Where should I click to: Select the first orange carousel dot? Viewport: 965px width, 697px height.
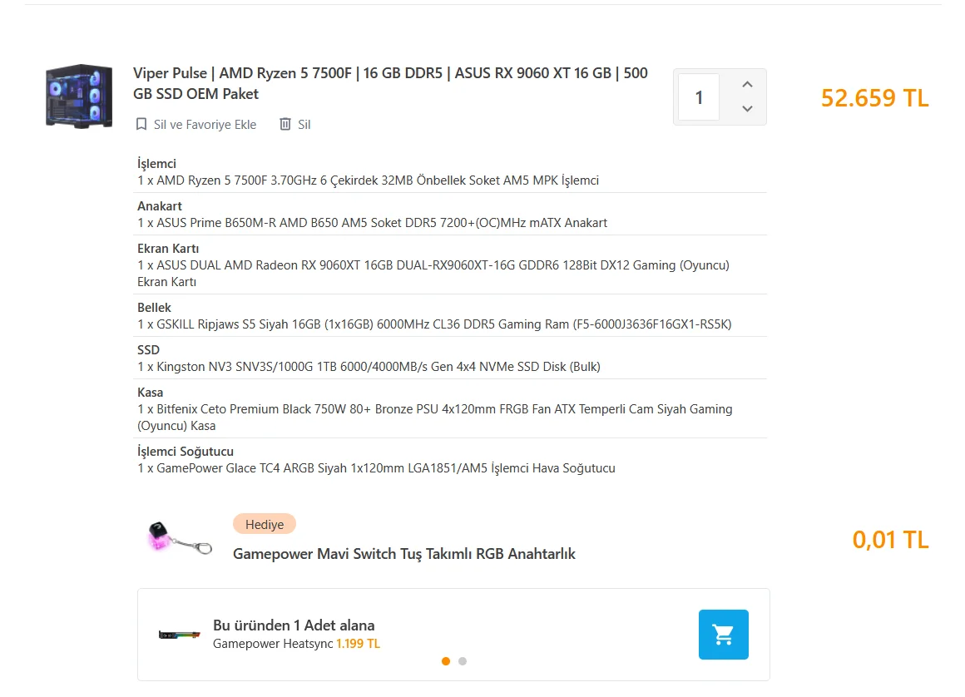click(446, 661)
